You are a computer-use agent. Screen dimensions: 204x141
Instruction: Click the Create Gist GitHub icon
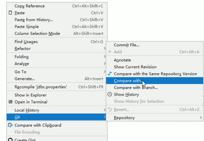[10, 140]
